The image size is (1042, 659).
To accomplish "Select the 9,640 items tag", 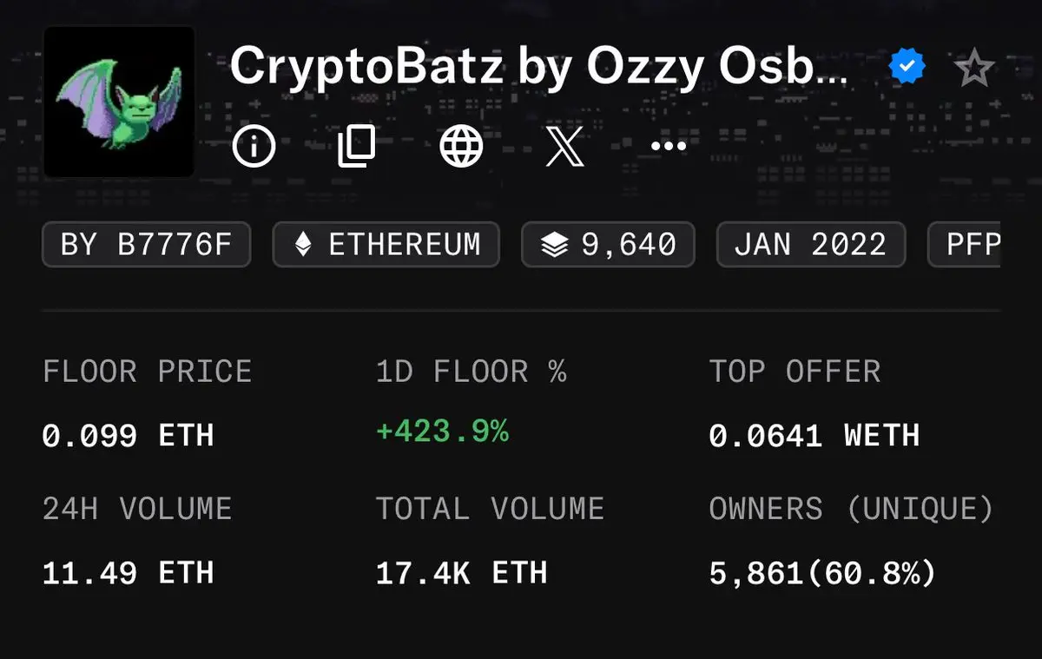I will click(x=608, y=245).
